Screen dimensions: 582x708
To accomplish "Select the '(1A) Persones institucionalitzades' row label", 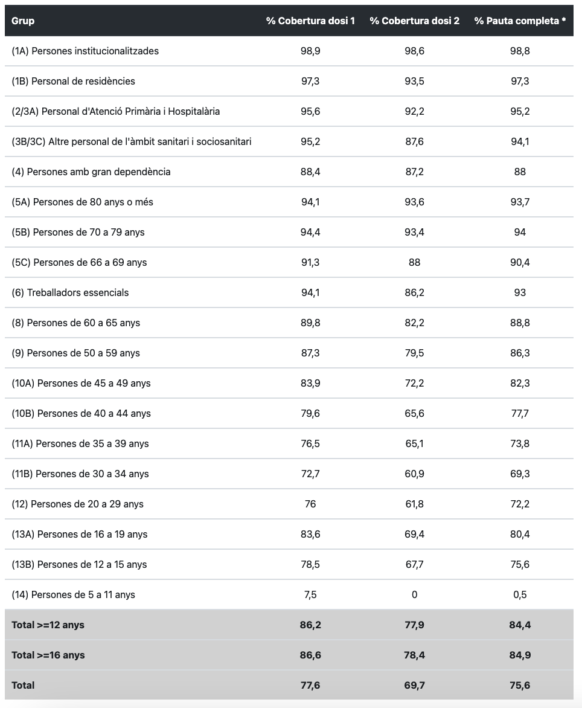I will pos(85,51).
